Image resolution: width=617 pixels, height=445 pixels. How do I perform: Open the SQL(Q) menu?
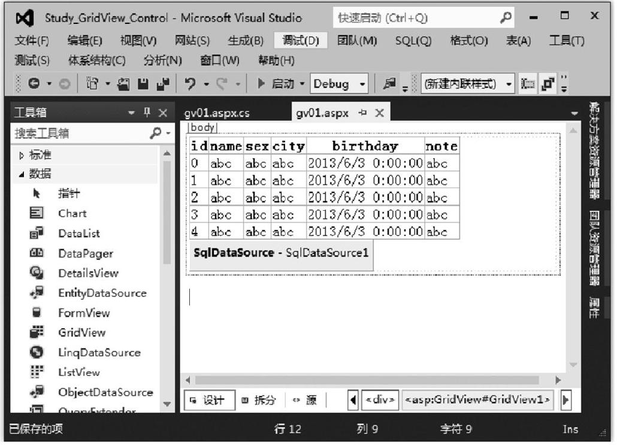[413, 41]
